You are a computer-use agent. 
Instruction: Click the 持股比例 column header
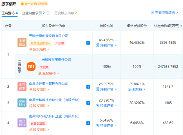(x=106, y=26)
